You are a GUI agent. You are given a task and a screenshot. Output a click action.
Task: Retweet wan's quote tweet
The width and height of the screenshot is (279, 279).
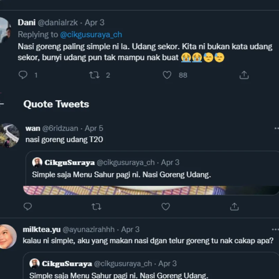[x=96, y=206]
